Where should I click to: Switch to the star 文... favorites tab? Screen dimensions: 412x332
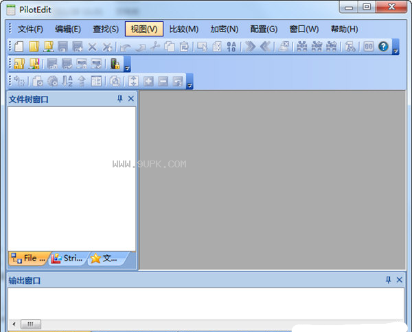(x=107, y=258)
